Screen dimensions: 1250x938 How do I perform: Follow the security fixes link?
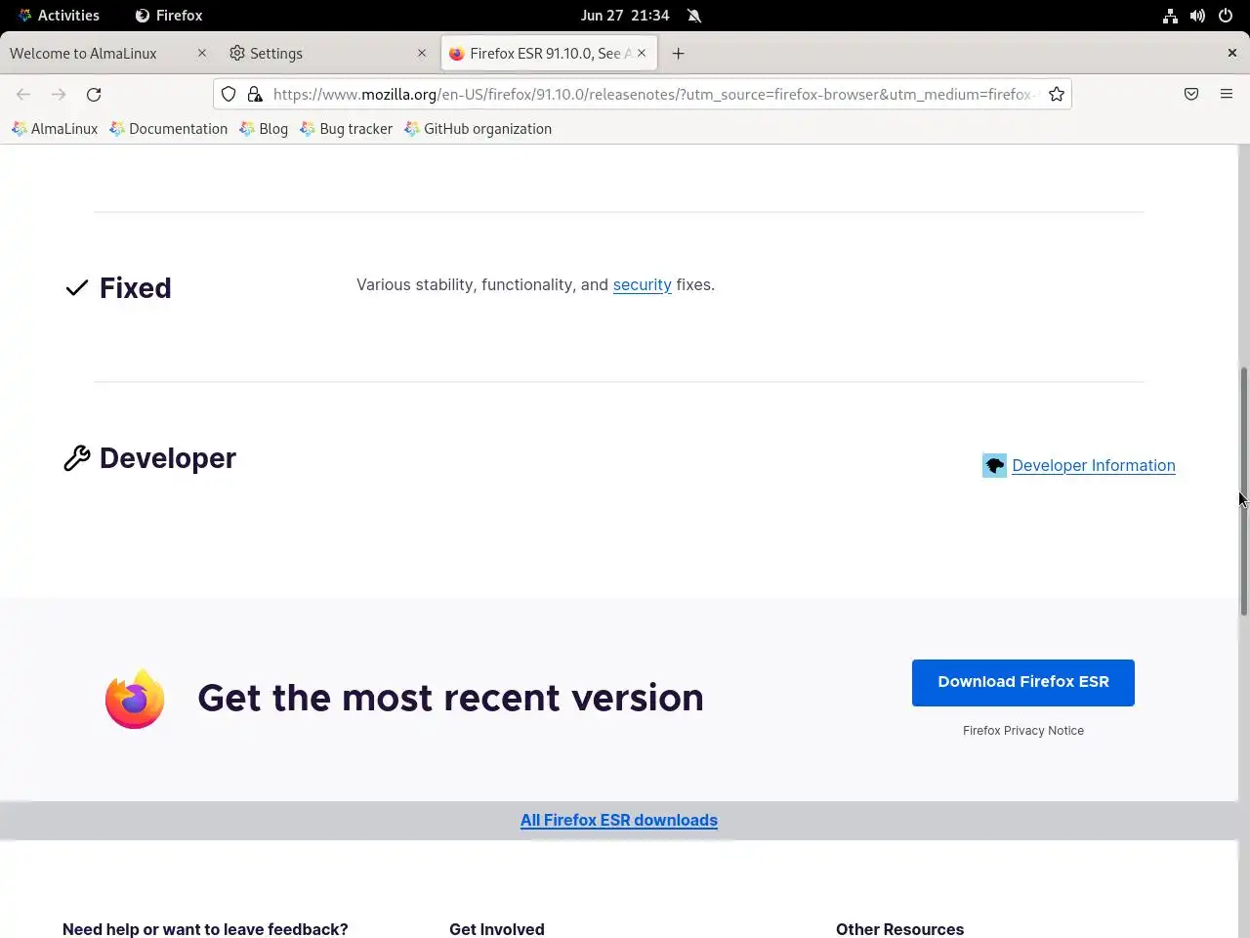coord(643,284)
